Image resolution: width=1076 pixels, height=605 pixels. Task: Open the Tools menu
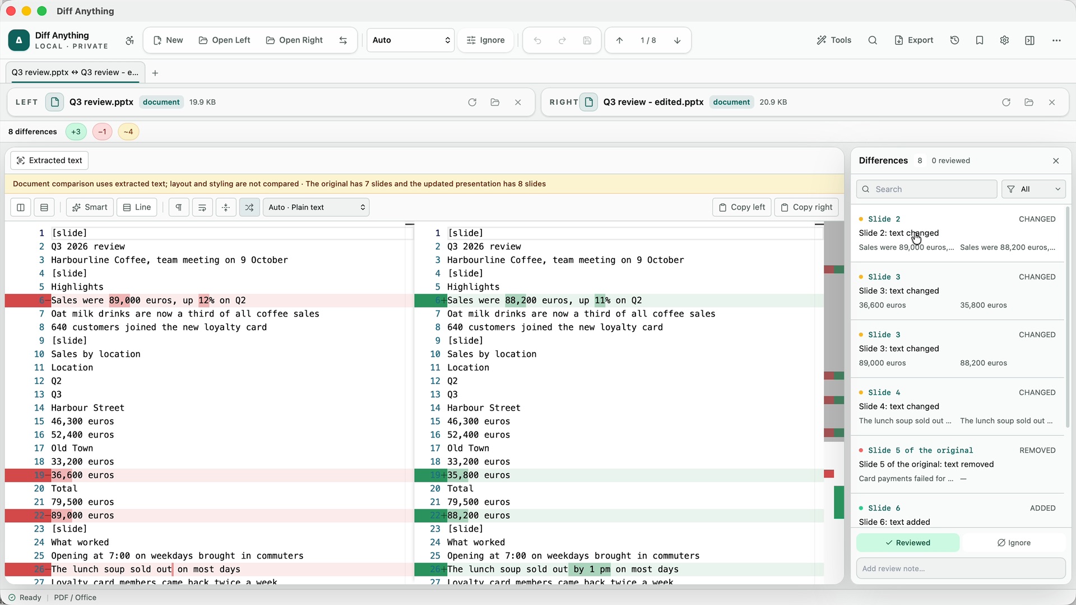pos(834,40)
